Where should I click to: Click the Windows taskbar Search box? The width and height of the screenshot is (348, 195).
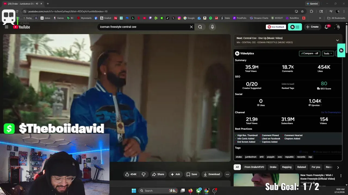coord(158,191)
